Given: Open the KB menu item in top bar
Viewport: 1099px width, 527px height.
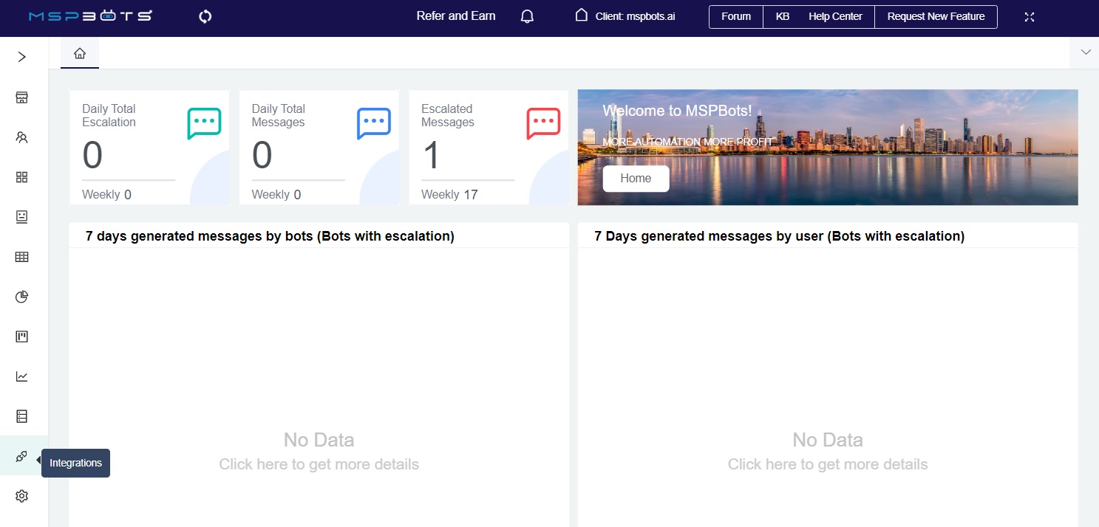Looking at the screenshot, I should (x=782, y=15).
